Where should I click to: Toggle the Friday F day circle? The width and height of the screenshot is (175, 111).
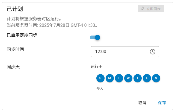click(147, 78)
